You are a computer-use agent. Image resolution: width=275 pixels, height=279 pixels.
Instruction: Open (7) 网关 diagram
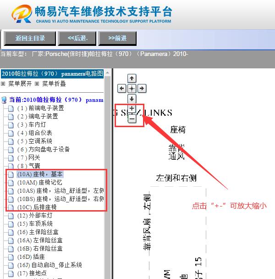click(x=29, y=158)
